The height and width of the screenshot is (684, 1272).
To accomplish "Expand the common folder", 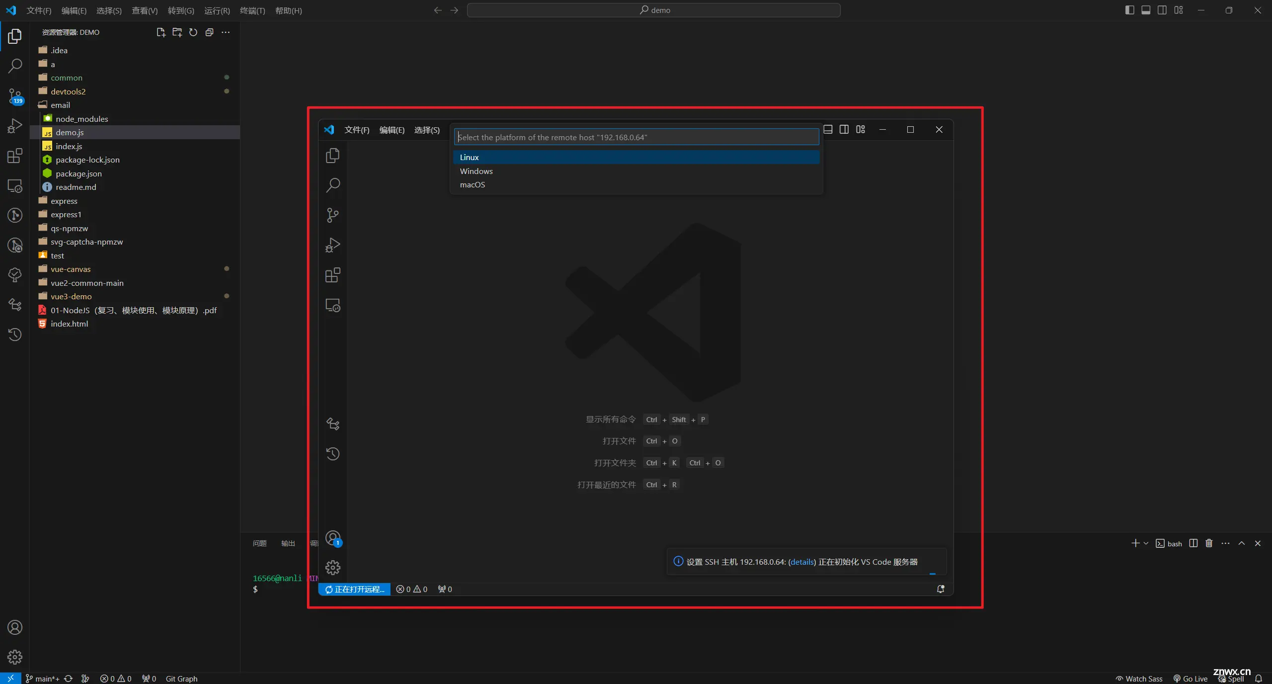I will coord(134,78).
